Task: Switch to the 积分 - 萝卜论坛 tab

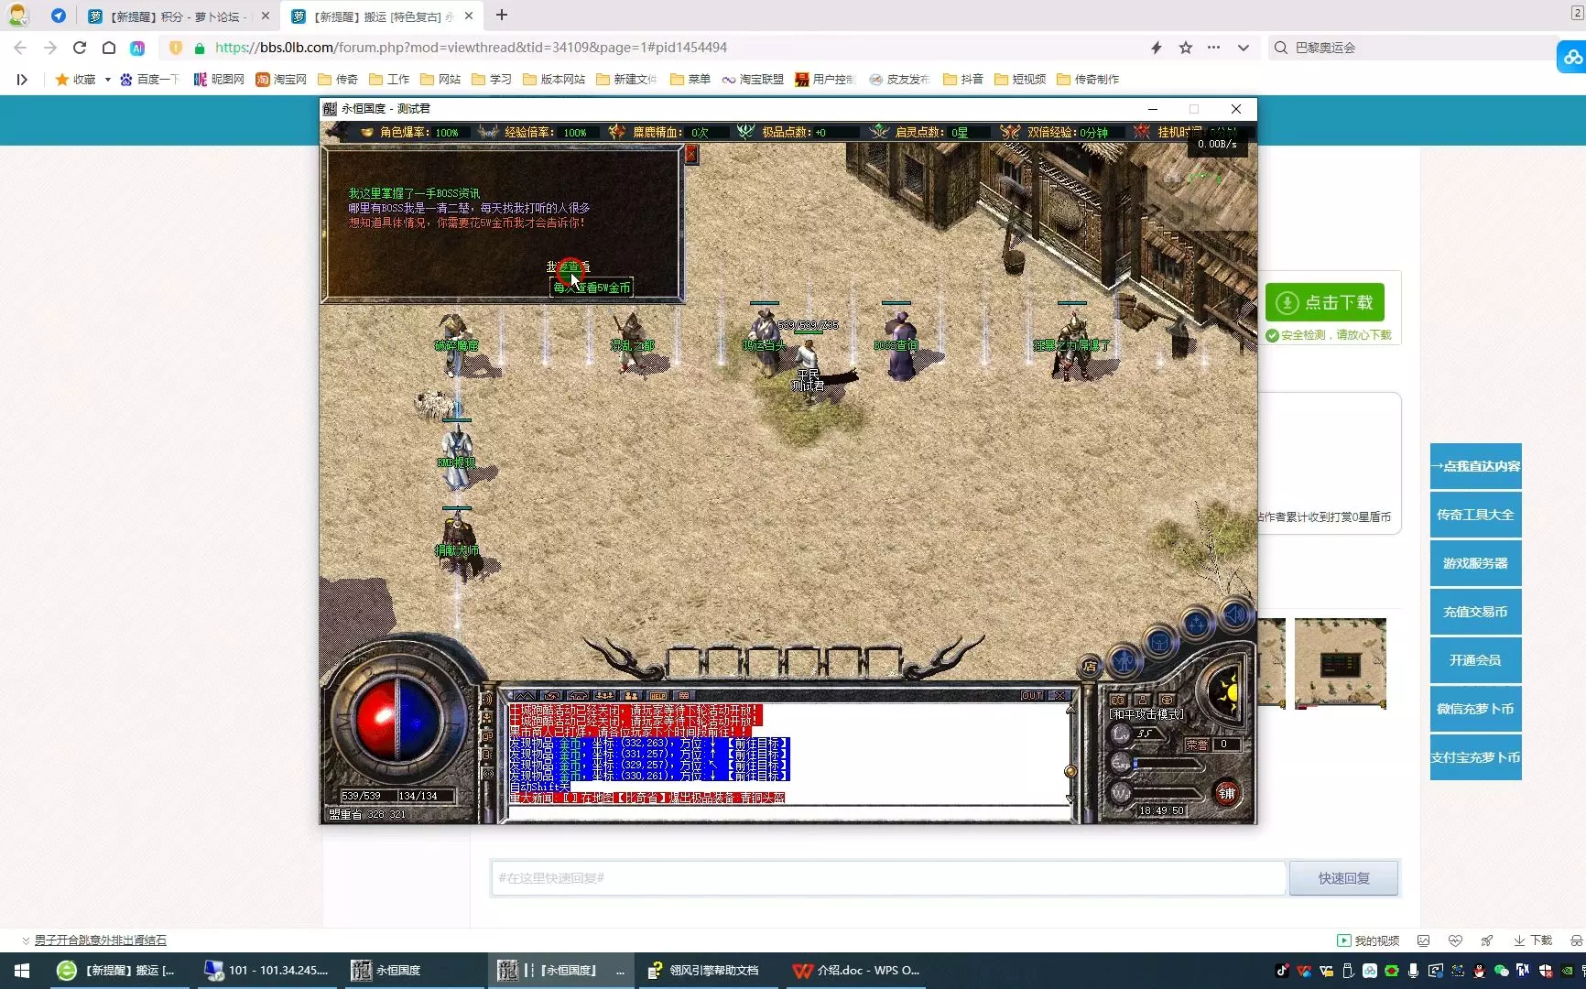Action: point(179,16)
